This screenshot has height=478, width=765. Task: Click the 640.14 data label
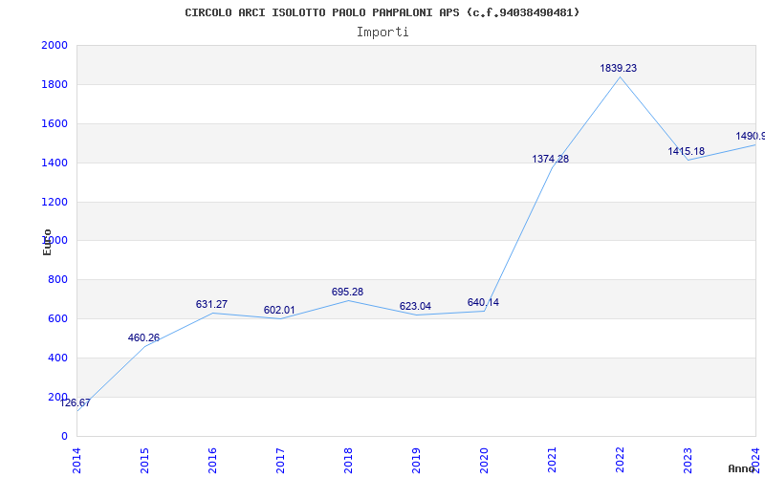pos(483,302)
